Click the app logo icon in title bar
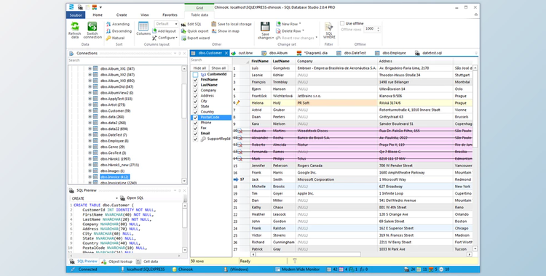 (72, 7)
